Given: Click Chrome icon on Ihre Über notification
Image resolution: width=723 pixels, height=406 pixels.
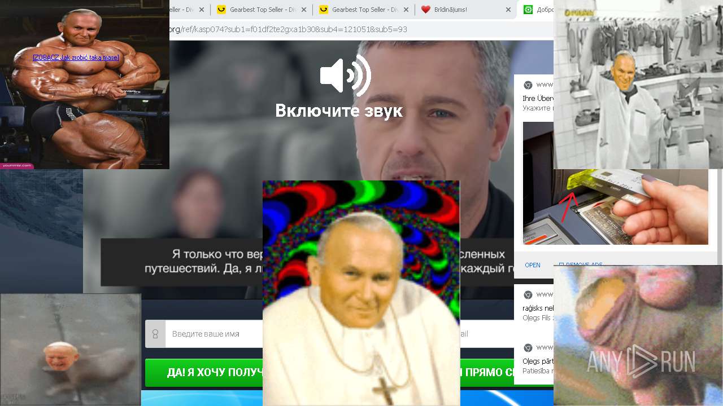Looking at the screenshot, I should coord(528,85).
